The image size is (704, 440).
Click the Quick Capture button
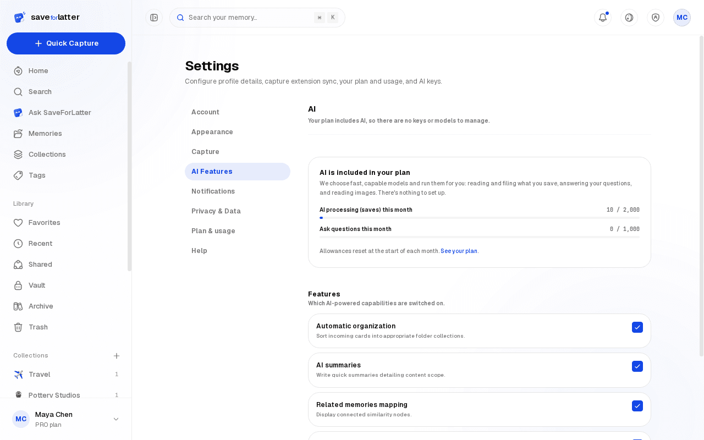(x=66, y=43)
